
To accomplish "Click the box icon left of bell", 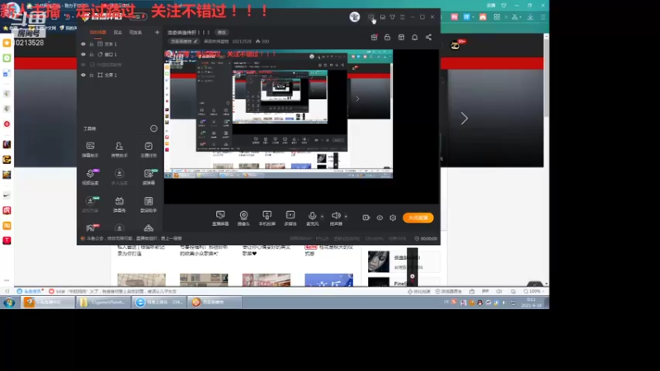I will [x=401, y=37].
